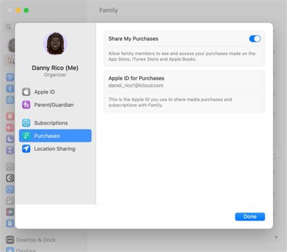Click the Danny Rico (Me) name

pyautogui.click(x=55, y=68)
